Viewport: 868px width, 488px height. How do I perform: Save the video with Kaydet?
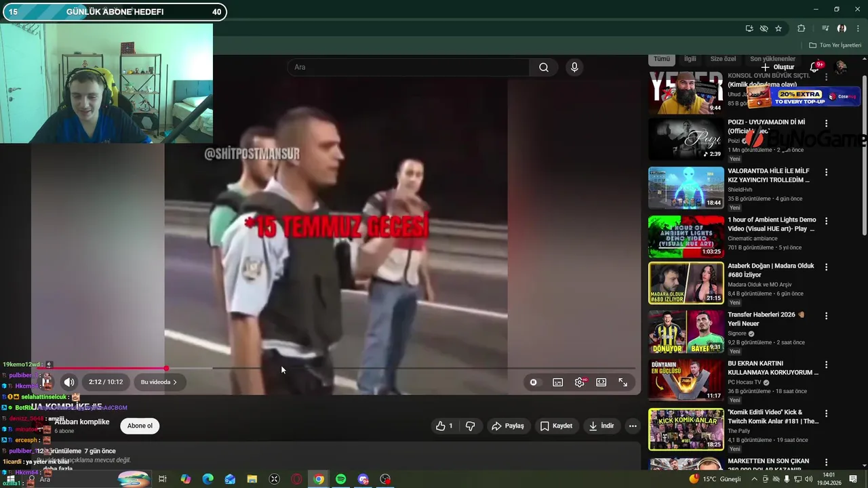click(556, 426)
